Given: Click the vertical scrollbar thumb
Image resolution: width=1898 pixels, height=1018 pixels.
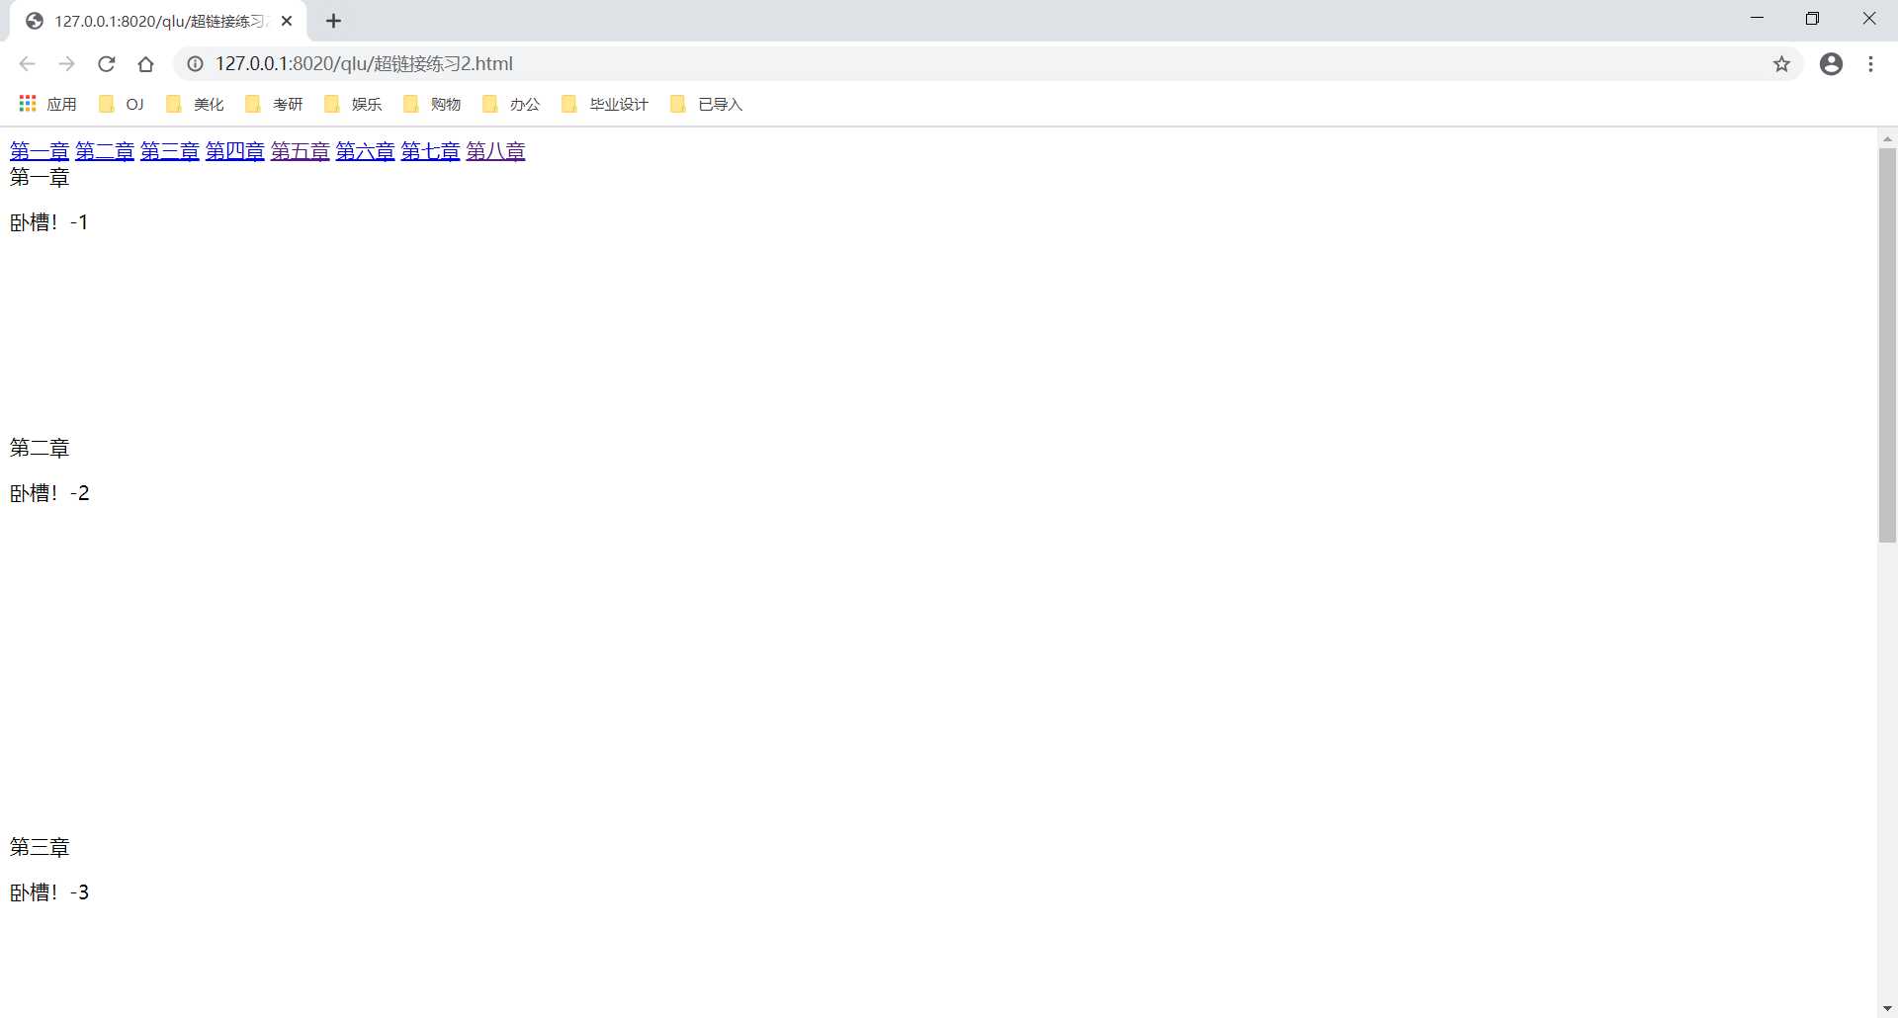Looking at the screenshot, I should click(x=1887, y=345).
